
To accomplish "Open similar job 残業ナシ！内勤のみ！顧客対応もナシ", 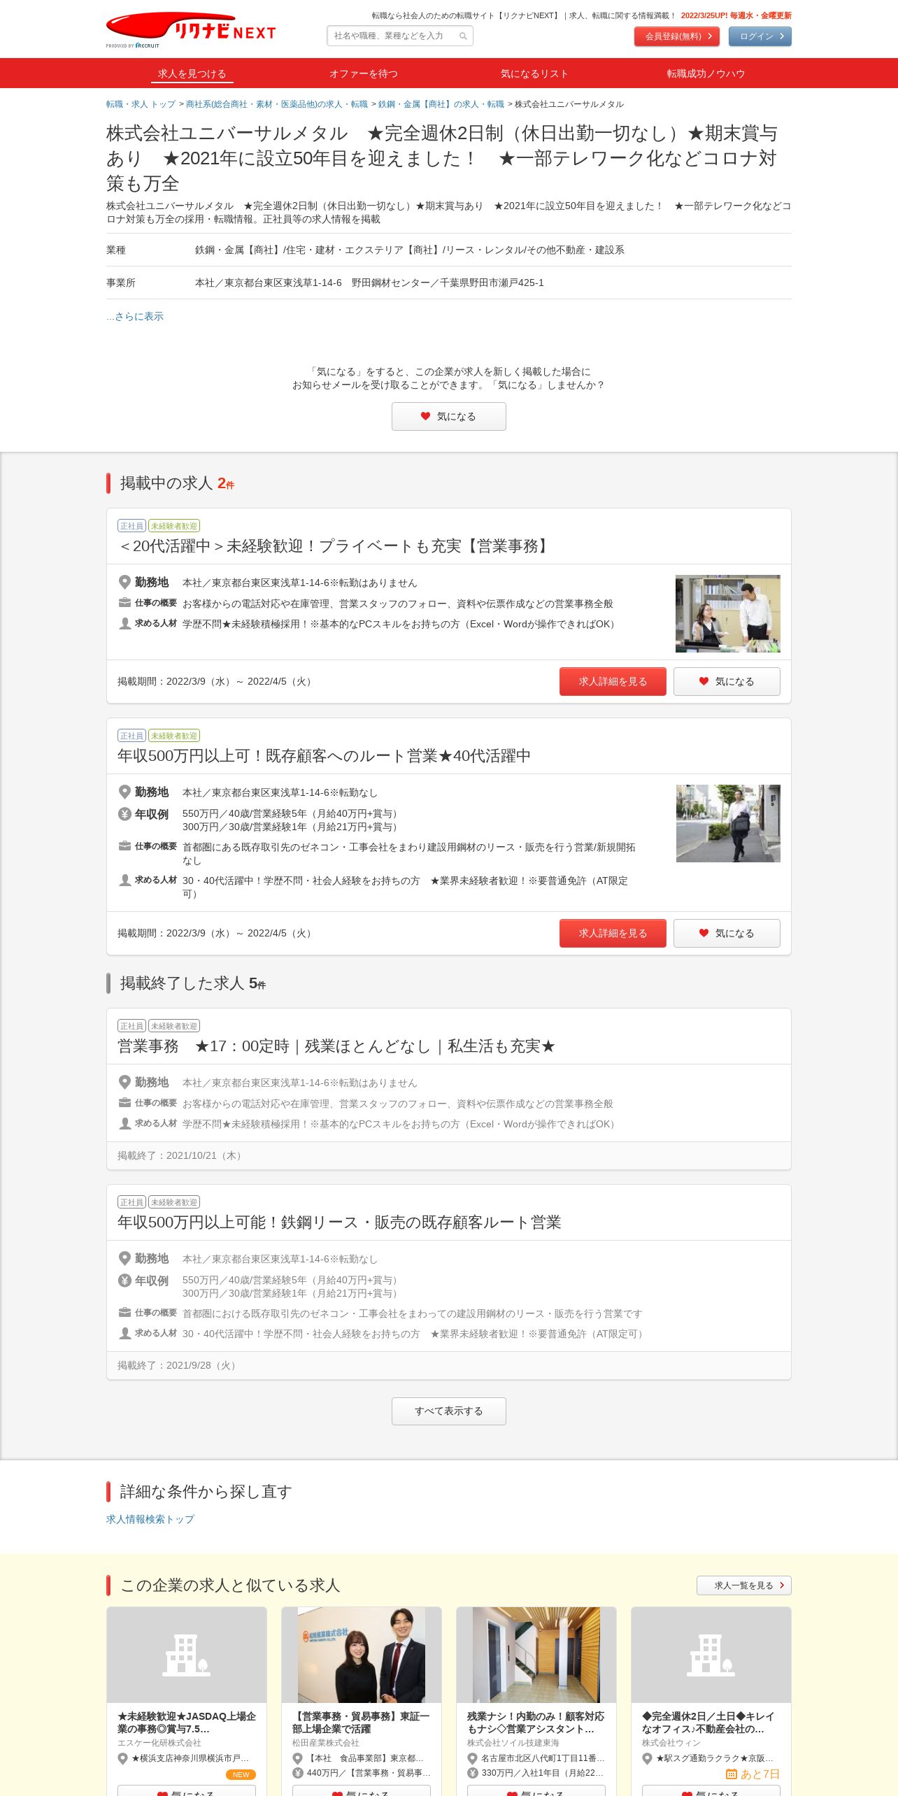I will pos(536,1723).
